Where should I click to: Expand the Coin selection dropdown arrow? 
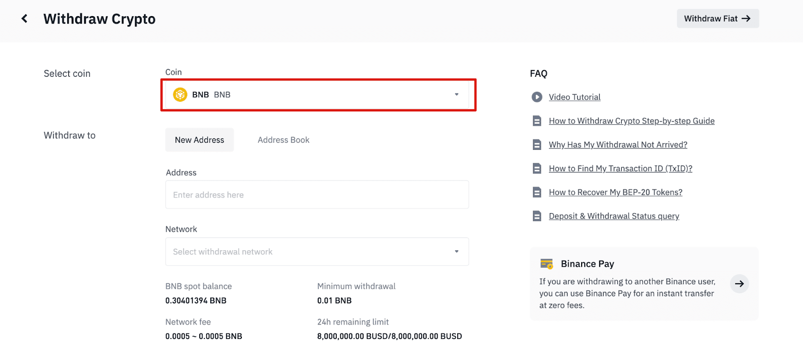tap(456, 94)
